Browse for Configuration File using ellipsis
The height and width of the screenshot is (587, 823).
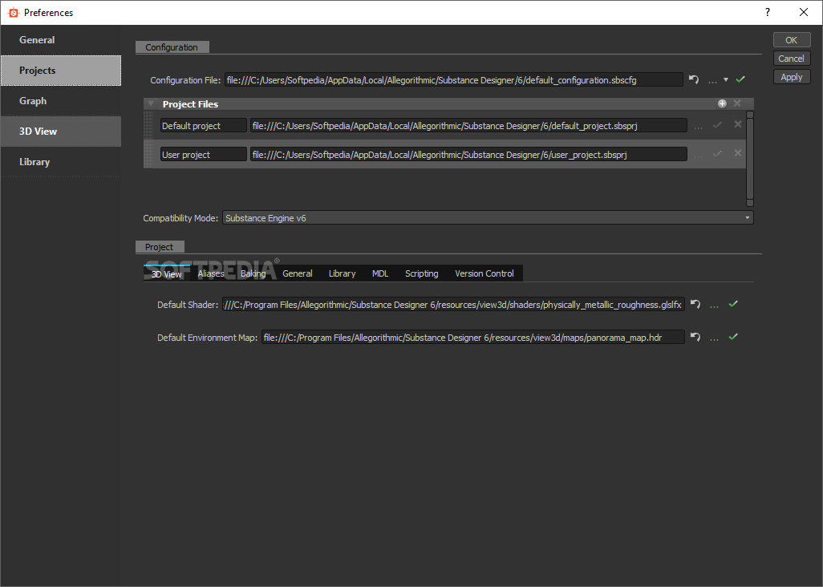[x=712, y=81]
